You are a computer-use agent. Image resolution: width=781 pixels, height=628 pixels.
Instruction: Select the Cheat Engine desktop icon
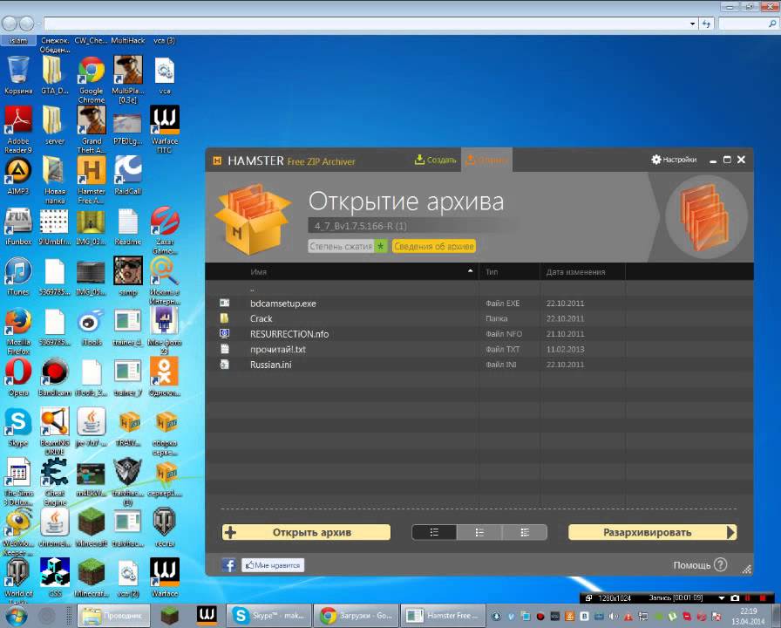(x=55, y=482)
